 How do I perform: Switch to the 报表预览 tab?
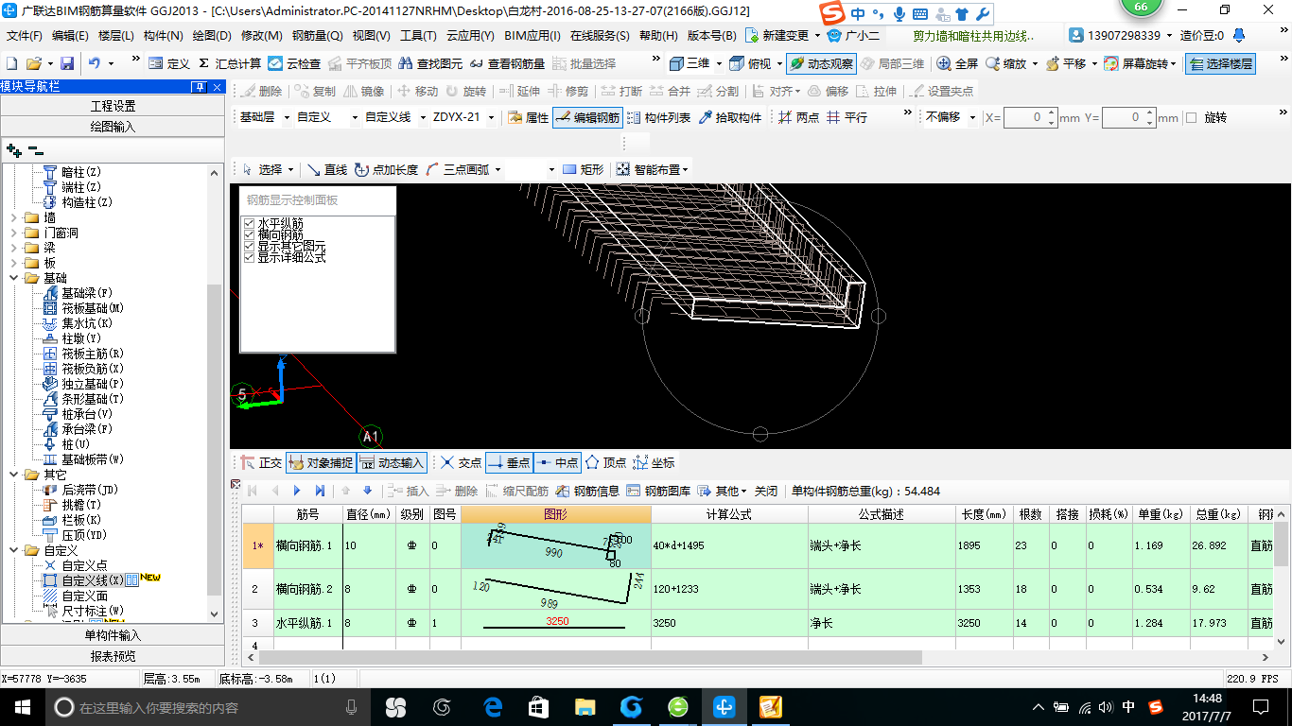coord(113,656)
